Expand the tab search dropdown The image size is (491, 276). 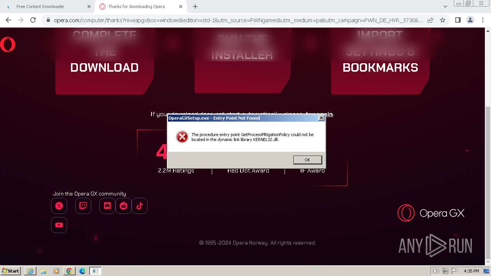(445, 7)
